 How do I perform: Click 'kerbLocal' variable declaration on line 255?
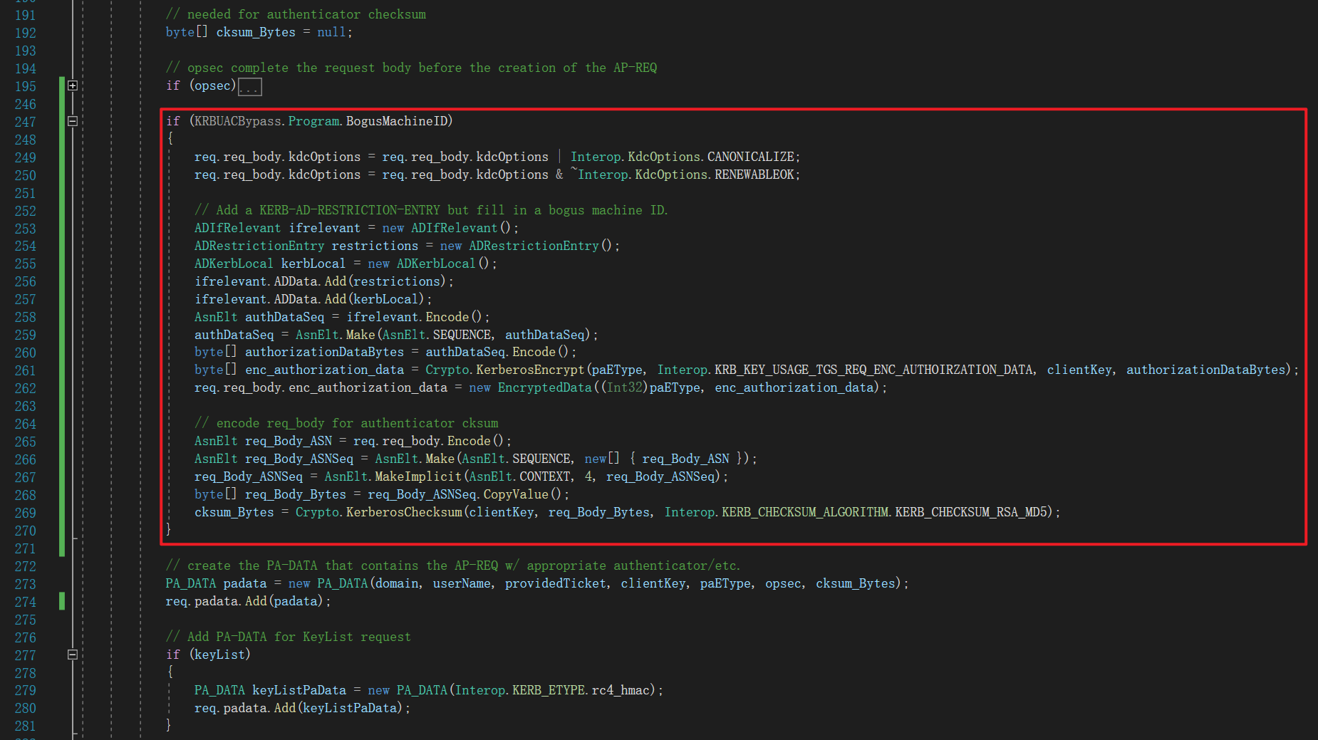tap(313, 264)
